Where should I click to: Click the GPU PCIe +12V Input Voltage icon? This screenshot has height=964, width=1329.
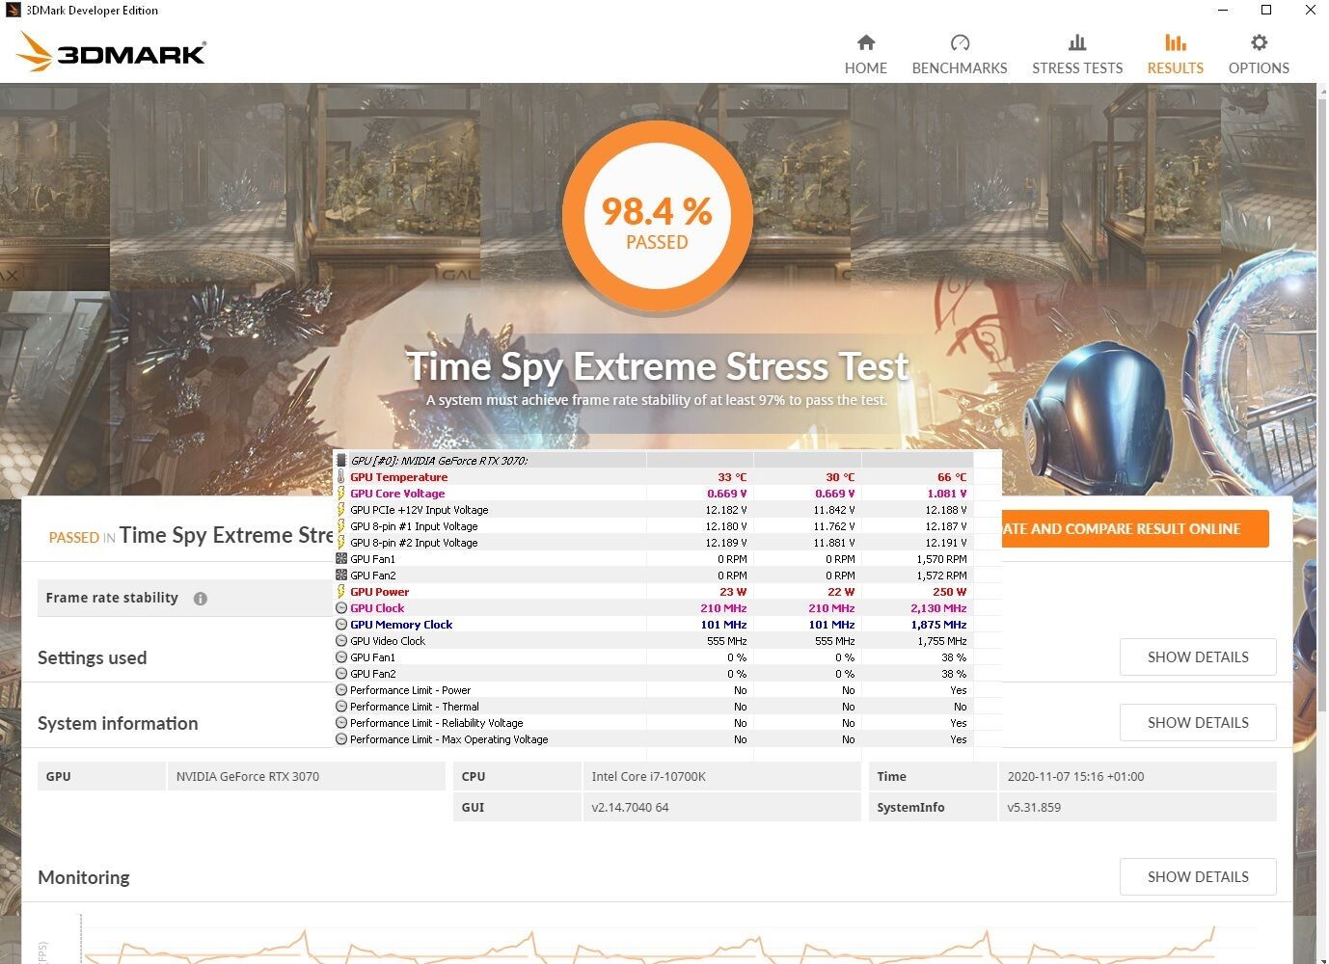point(341,510)
